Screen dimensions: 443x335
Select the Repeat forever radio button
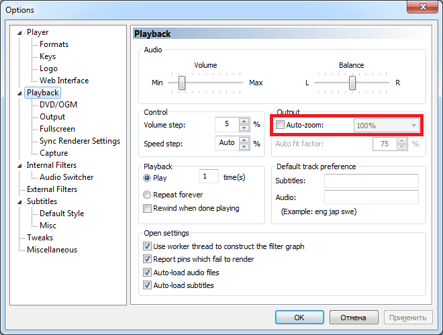click(148, 195)
